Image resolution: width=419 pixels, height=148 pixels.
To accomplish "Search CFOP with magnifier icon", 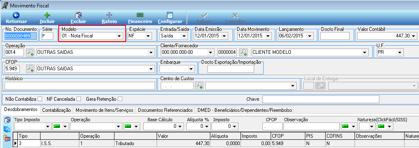I will point(30,69).
